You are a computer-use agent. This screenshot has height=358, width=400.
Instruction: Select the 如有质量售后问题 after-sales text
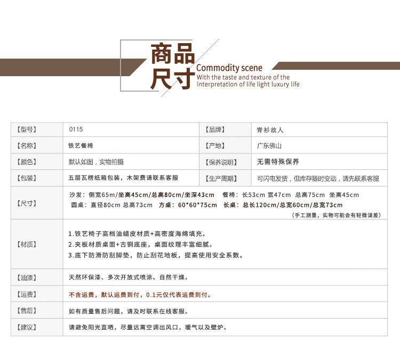click(x=129, y=311)
